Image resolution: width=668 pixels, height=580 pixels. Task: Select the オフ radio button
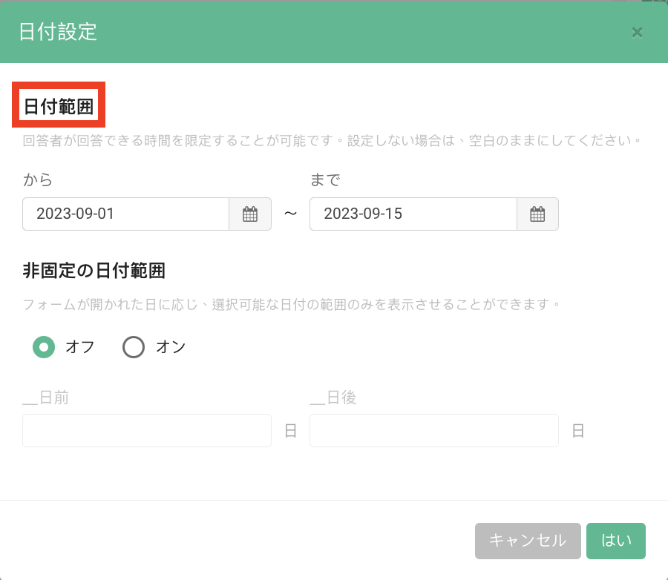tap(44, 347)
